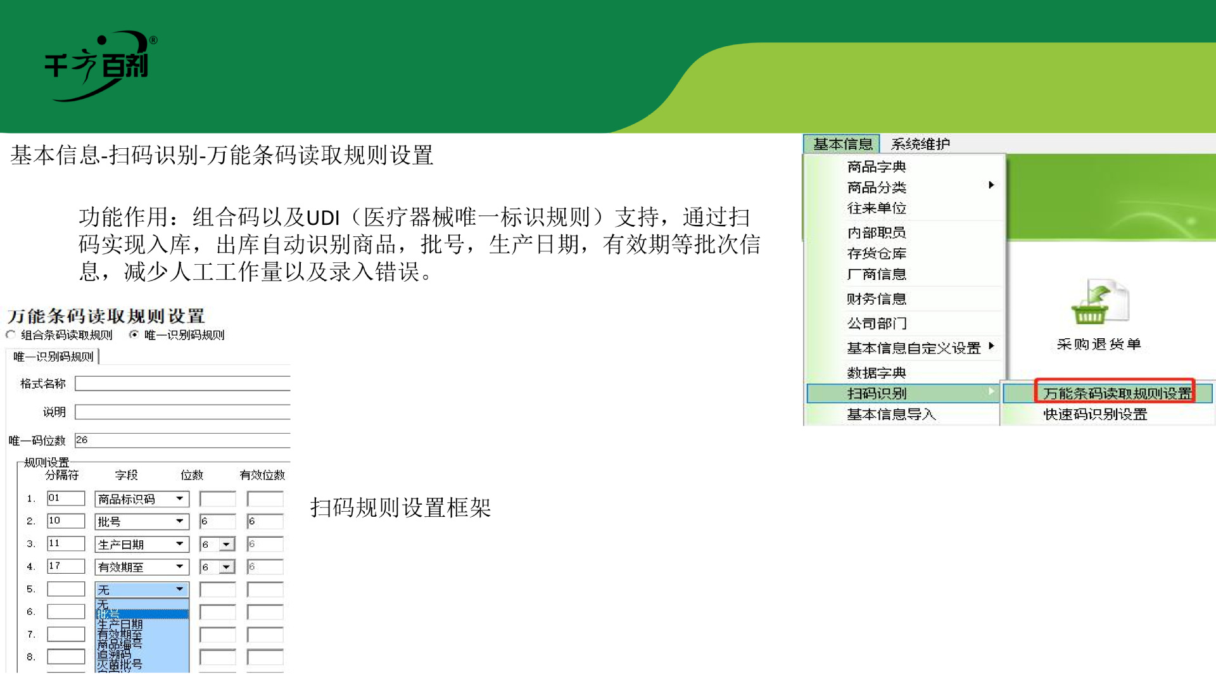Screen dimensions: 1216x684
Task: Open row 4 有效期至 field dropdown
Action: (x=180, y=567)
